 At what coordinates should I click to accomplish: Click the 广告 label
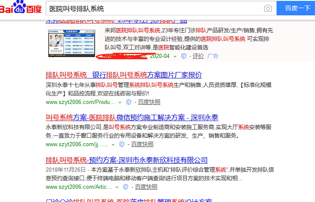[213, 56]
